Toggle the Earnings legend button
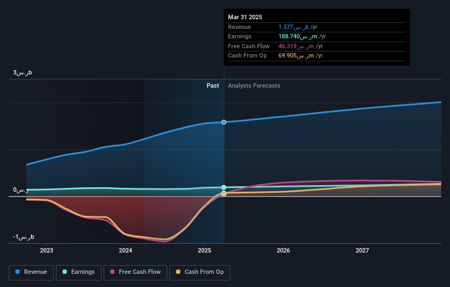Screen dimensions: 450x287 [78, 272]
